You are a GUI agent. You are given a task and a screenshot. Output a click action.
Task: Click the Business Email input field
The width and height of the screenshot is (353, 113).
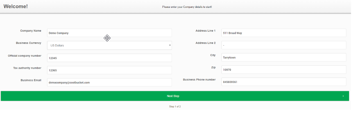click(110, 82)
